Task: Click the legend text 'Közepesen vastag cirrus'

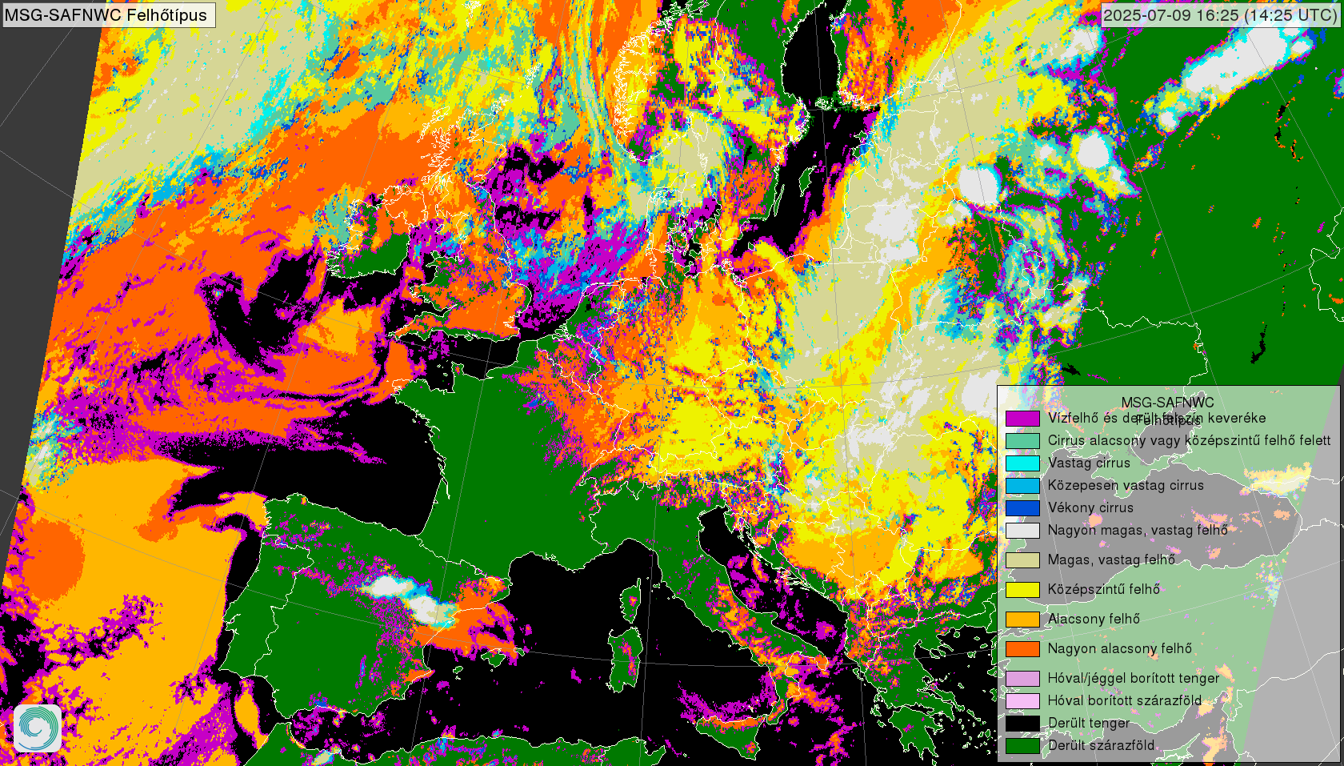Action: click(x=1126, y=485)
